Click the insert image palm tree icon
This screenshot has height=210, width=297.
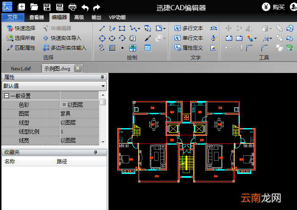pos(133,48)
